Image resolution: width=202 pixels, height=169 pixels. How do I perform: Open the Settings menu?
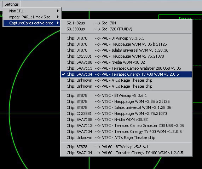11,4
